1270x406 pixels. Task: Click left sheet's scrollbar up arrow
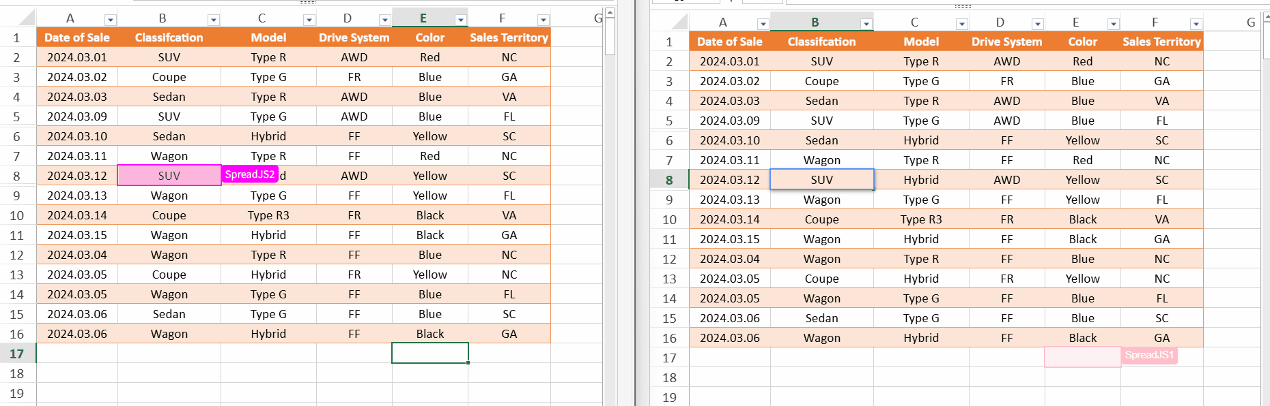[610, 13]
